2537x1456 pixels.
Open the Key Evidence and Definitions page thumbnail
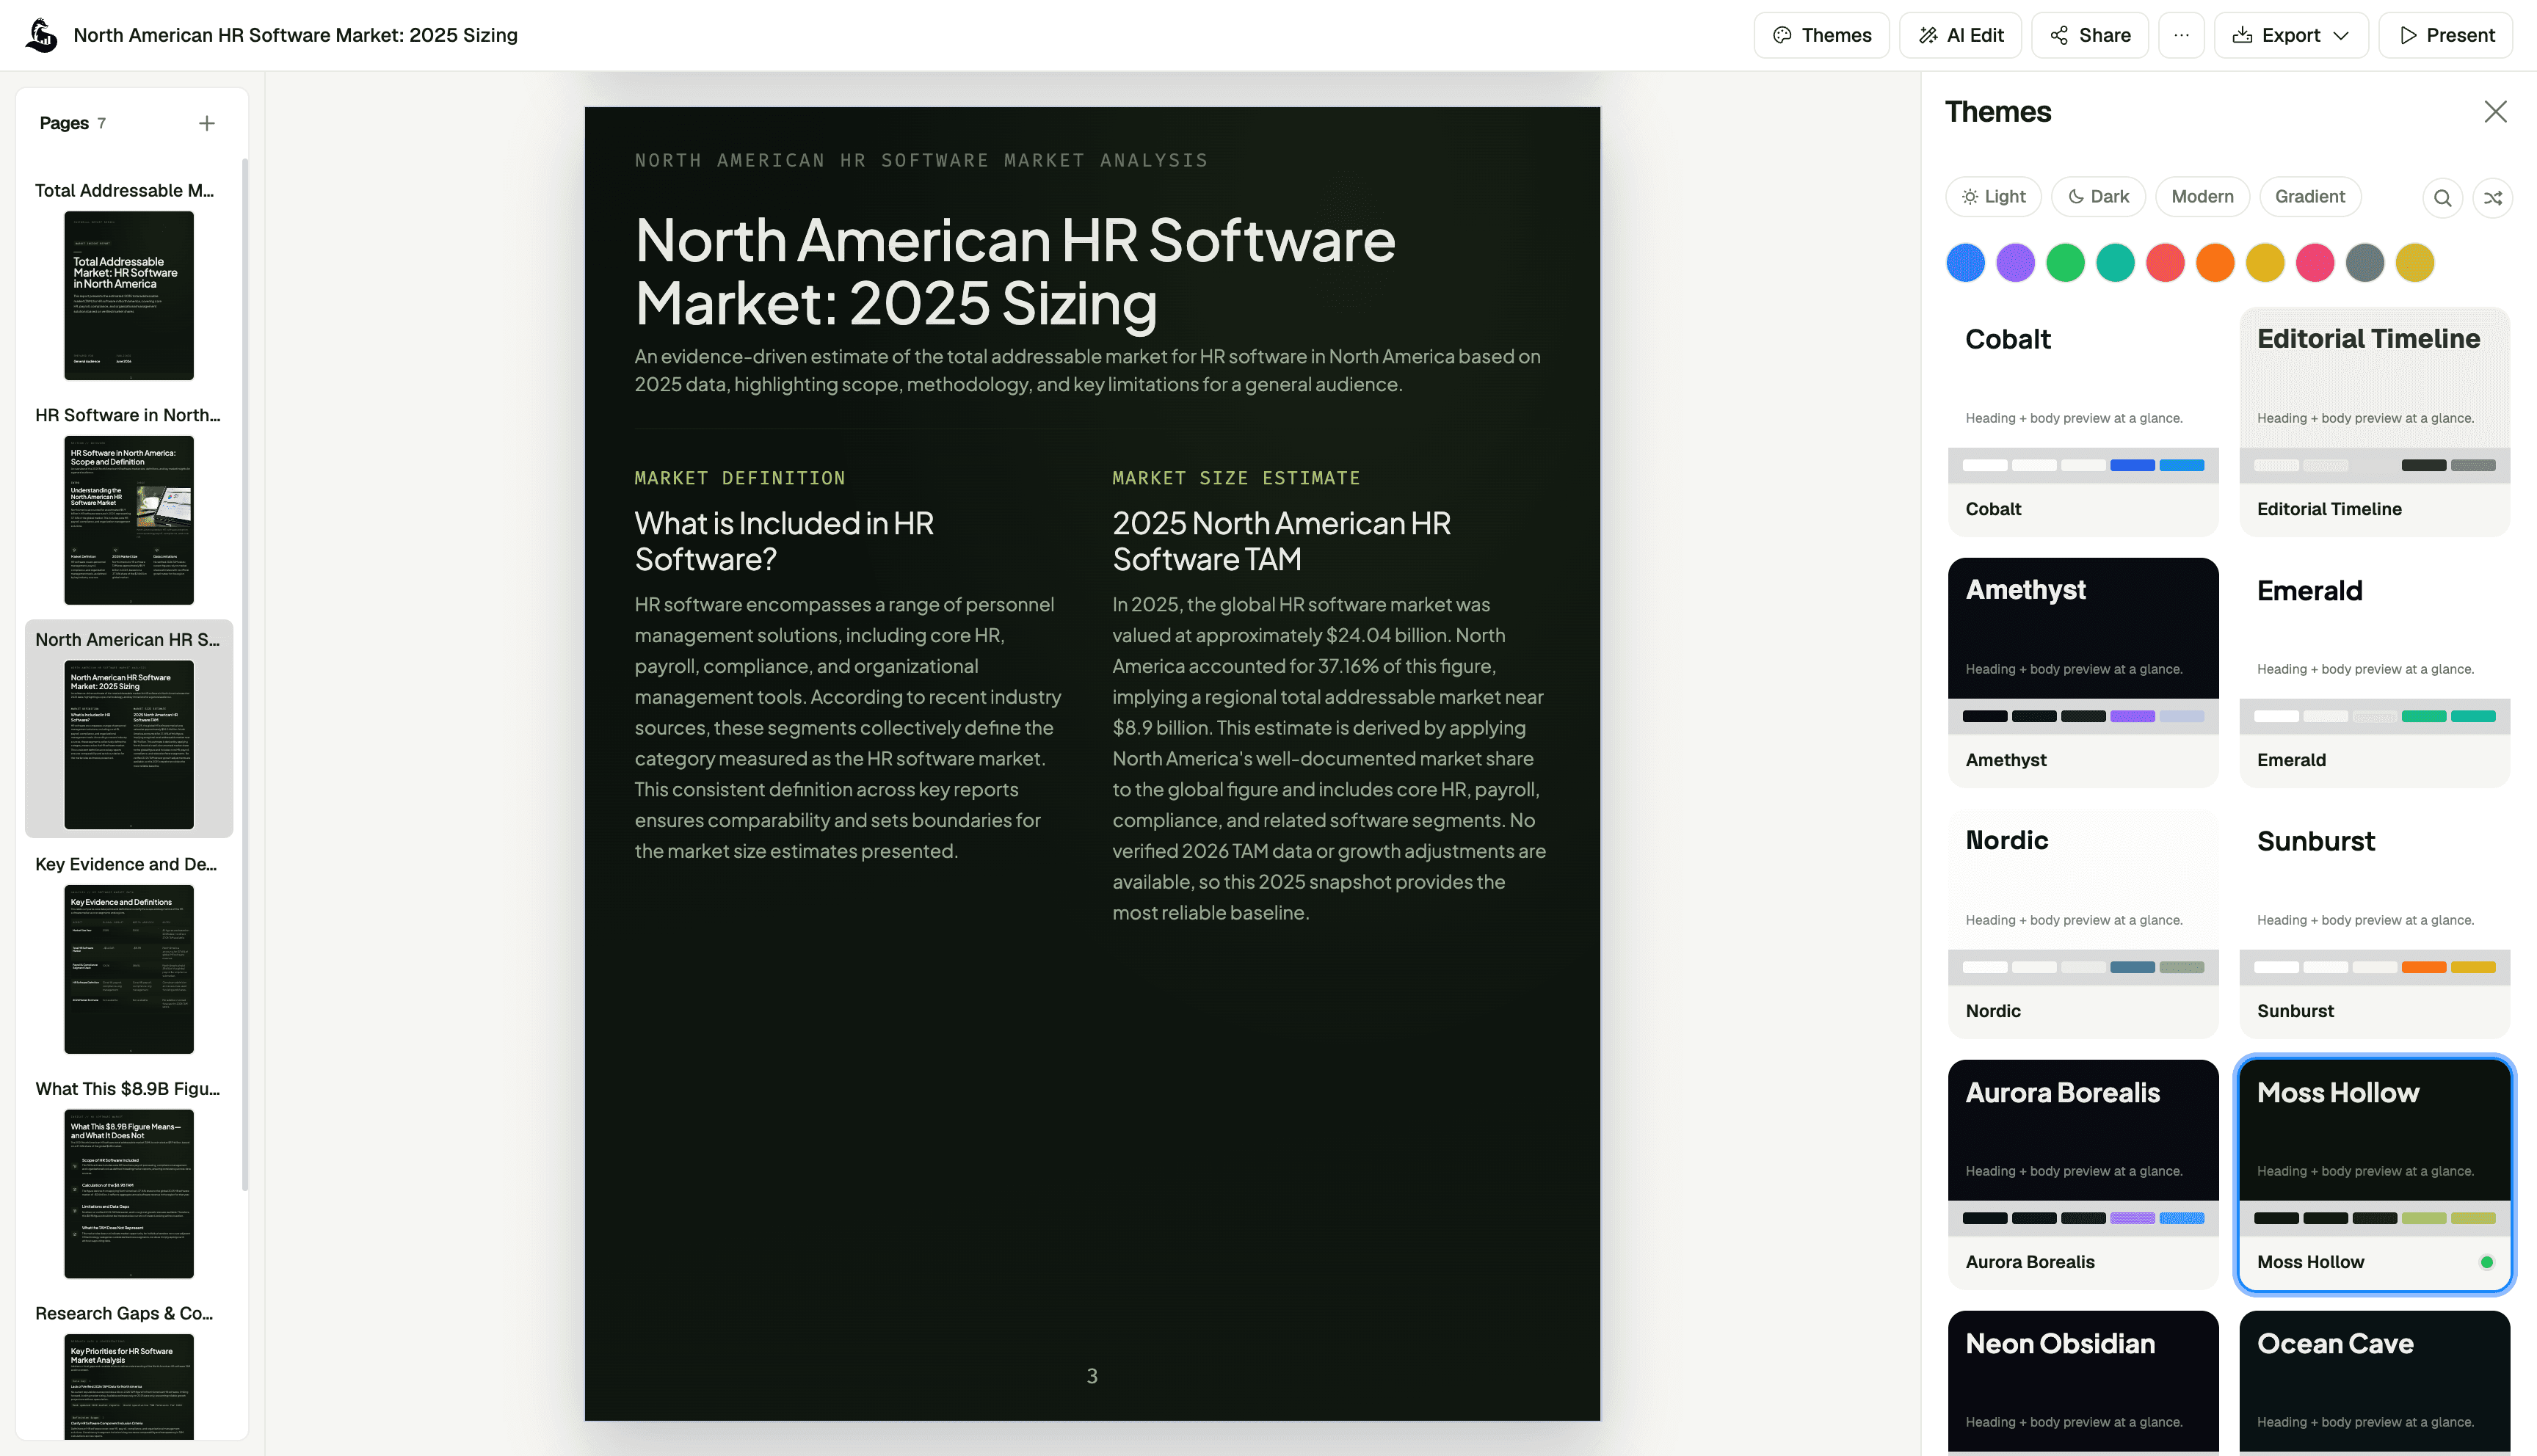click(129, 969)
